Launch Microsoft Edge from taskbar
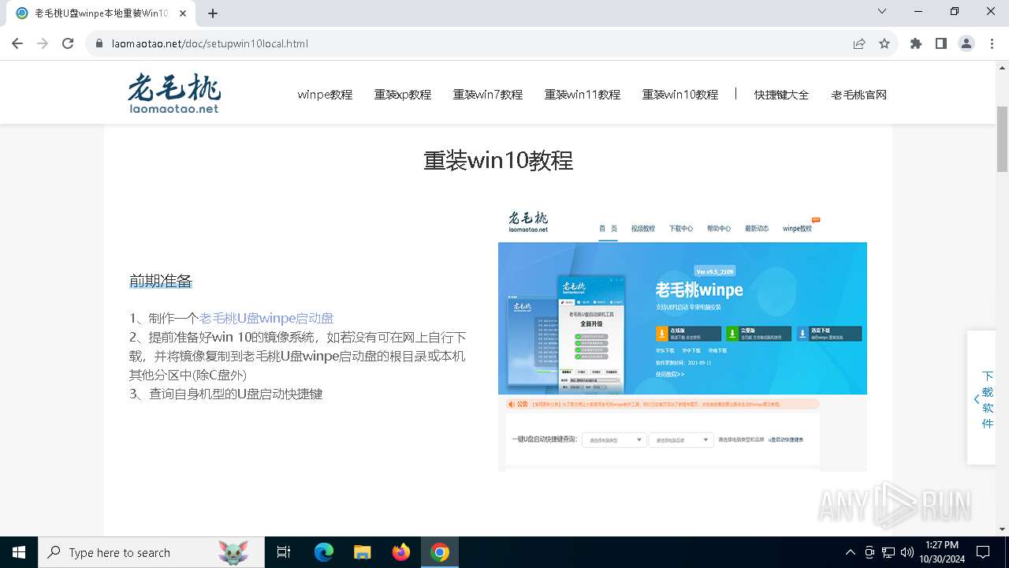This screenshot has width=1009, height=568. pyautogui.click(x=324, y=552)
